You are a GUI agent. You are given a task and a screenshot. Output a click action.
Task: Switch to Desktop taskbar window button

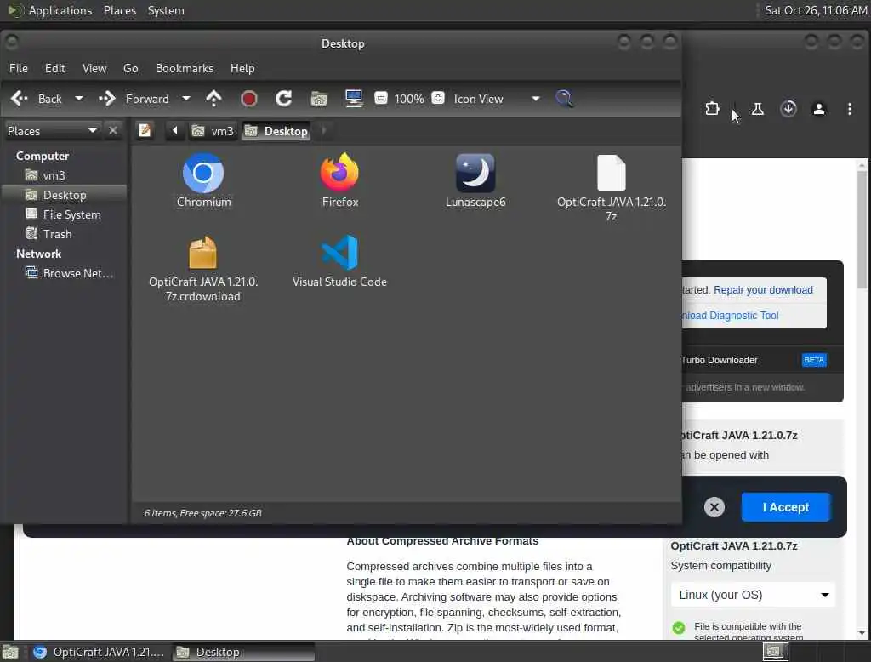(x=243, y=652)
